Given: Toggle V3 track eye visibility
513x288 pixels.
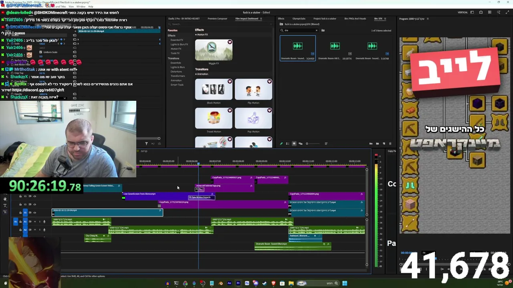Looking at the screenshot, I should [34, 196].
